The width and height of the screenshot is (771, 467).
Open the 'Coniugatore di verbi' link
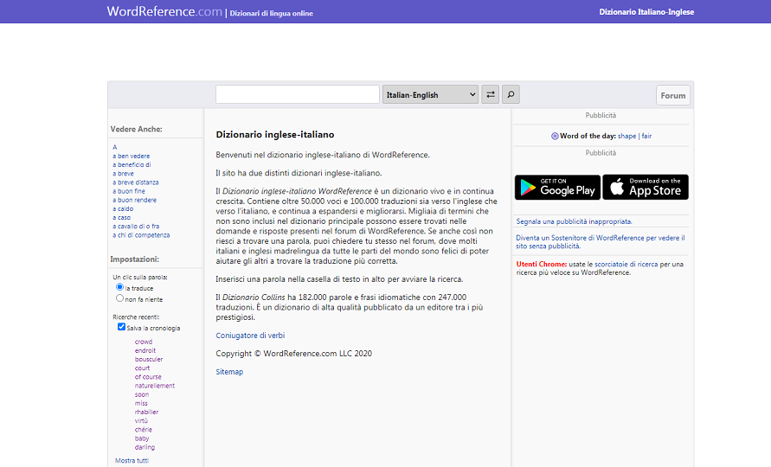click(x=250, y=335)
